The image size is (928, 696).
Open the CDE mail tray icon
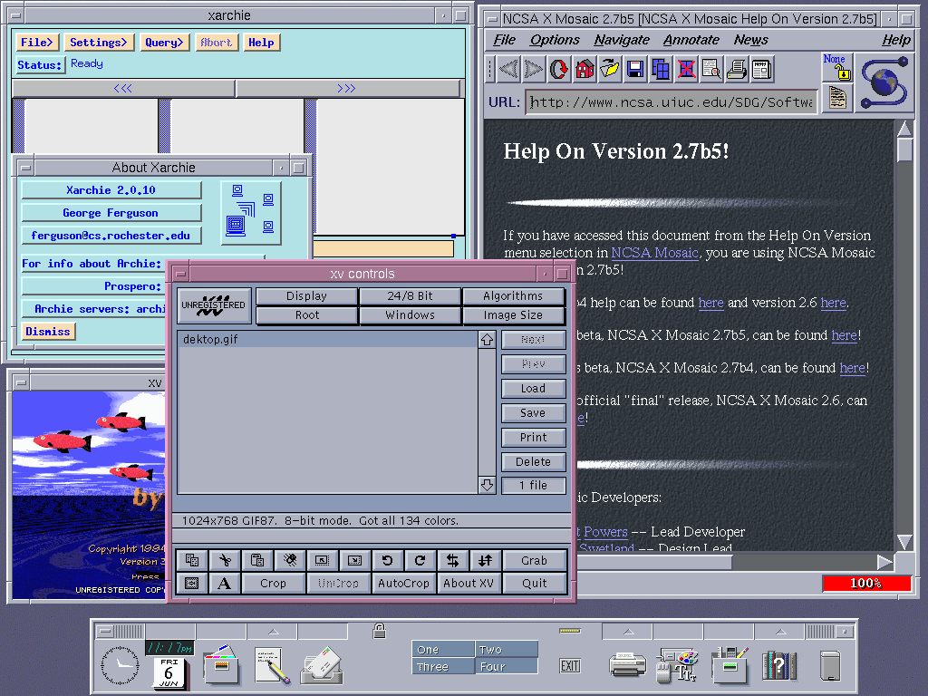(322, 664)
